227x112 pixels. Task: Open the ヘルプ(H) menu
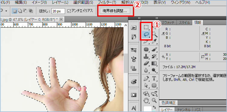pos(202,2)
